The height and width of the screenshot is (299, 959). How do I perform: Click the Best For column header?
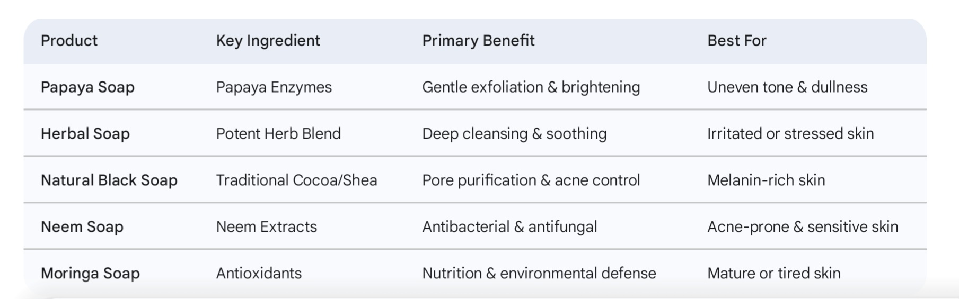[x=736, y=41]
